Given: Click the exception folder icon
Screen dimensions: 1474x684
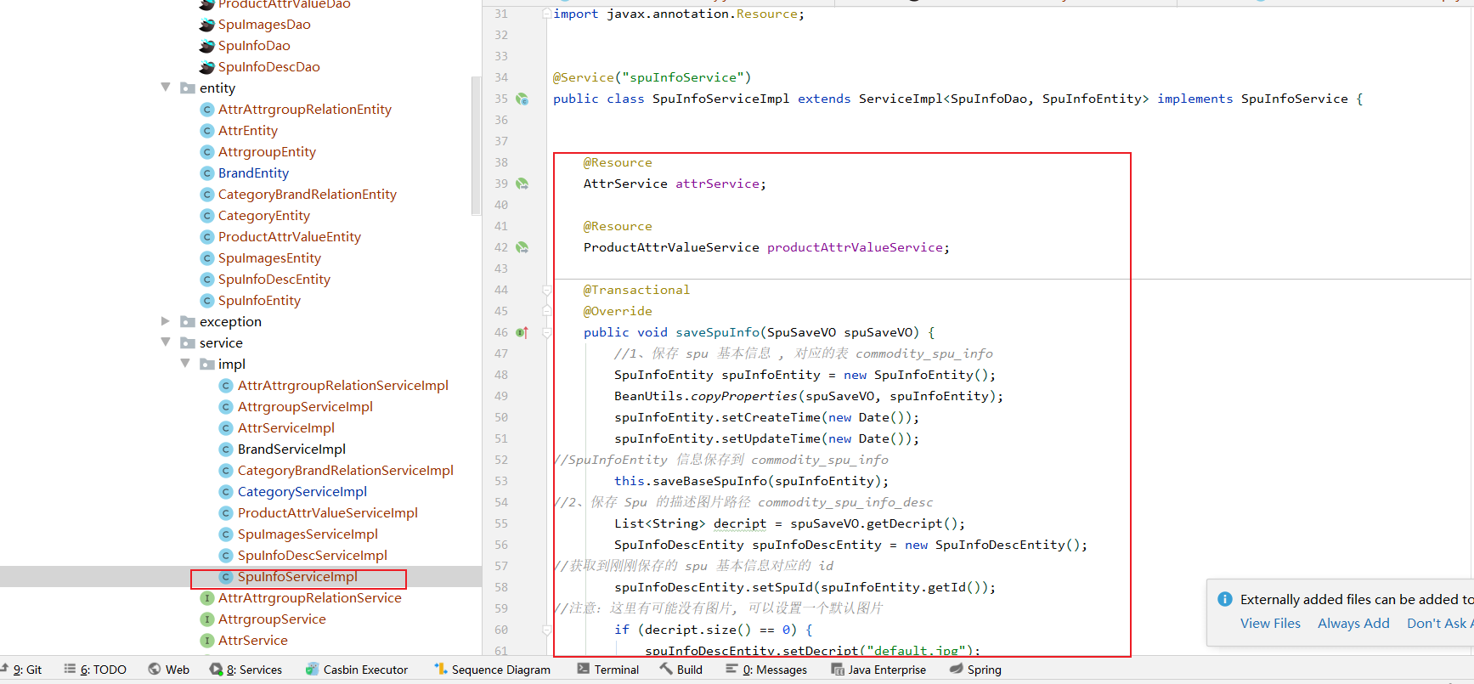Looking at the screenshot, I should pyautogui.click(x=188, y=322).
